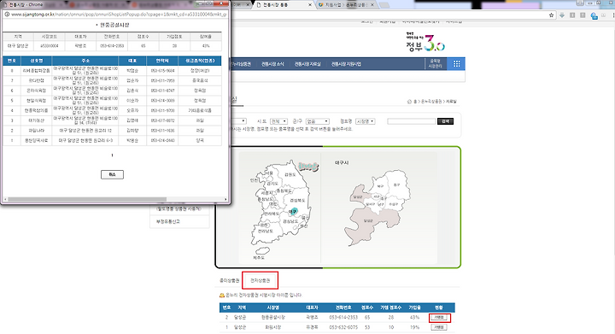Screen dimensions: 615x334
Task: Select 경상남도 on the Korea map
Action: (290, 221)
